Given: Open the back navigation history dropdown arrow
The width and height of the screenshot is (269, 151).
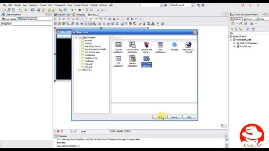Looking at the screenshot, I should pyautogui.click(x=254, y=5).
